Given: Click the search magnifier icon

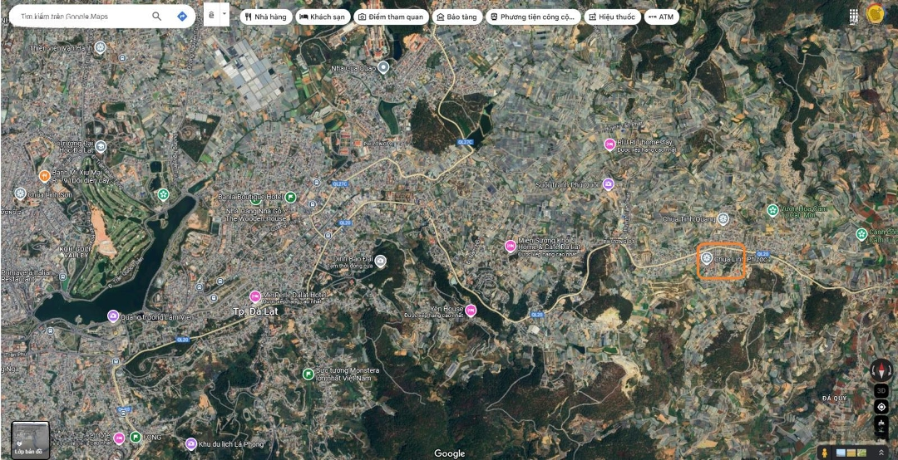Looking at the screenshot, I should point(157,17).
